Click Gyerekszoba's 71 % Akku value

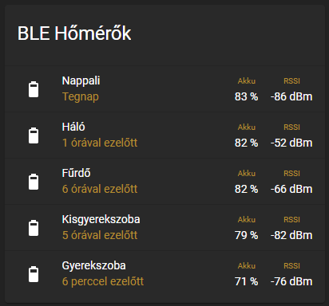point(246,281)
